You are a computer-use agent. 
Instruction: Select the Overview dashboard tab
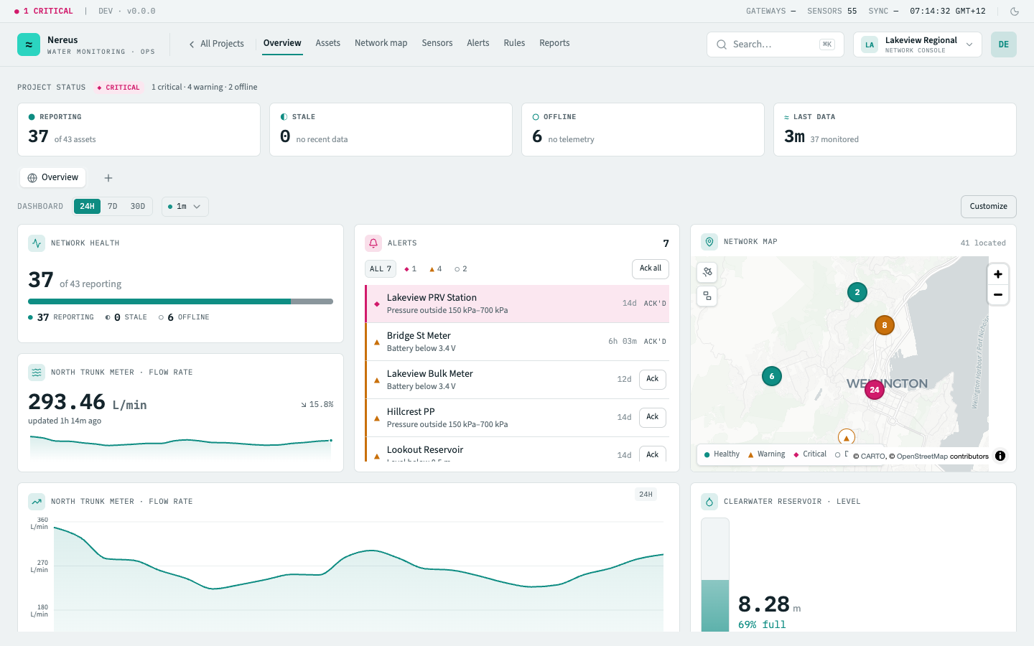click(x=52, y=177)
